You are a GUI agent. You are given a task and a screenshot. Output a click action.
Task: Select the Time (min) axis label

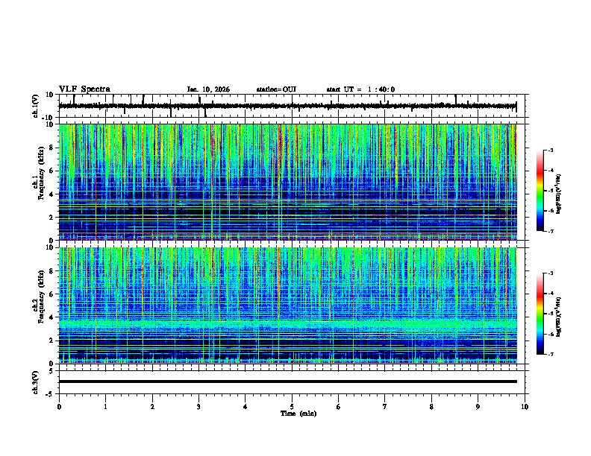298,414
